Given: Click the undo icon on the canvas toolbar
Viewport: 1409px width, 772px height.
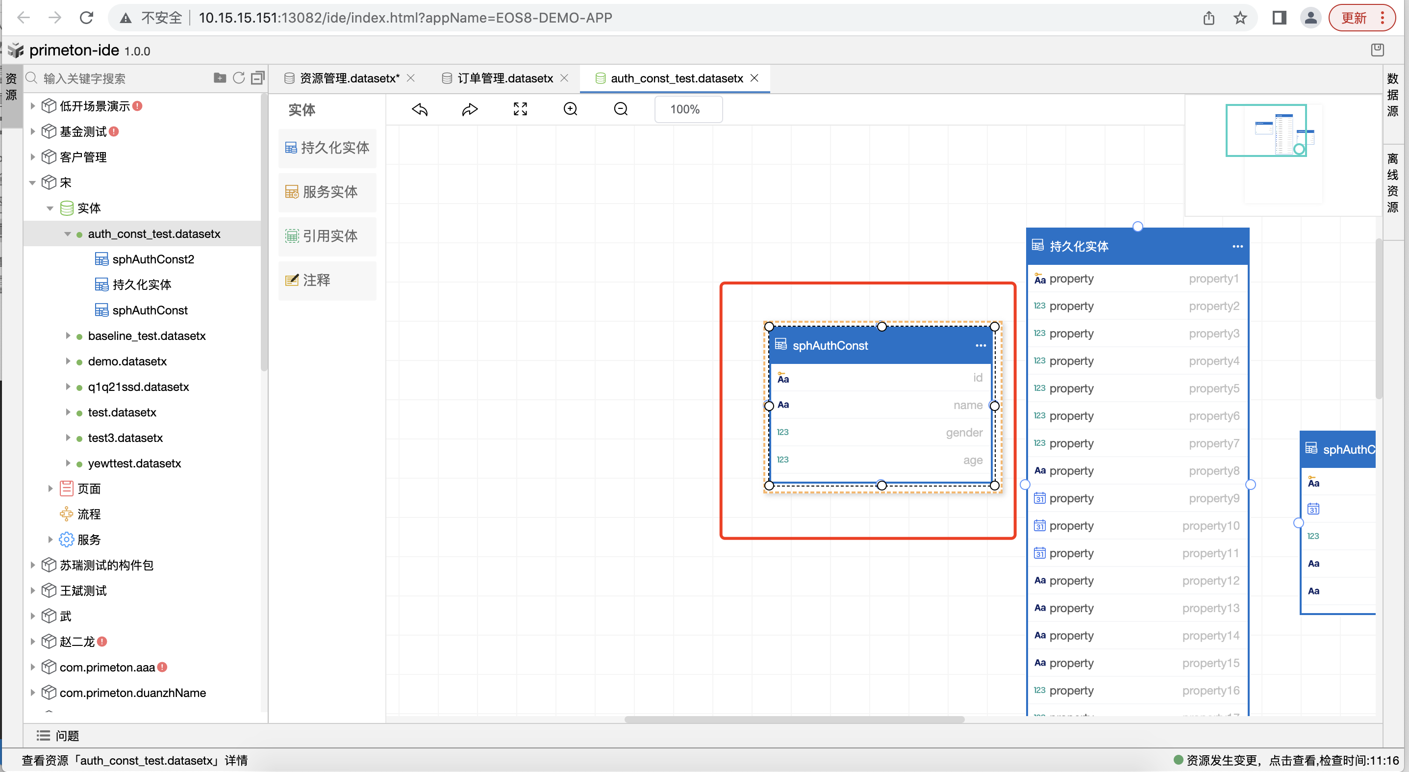Looking at the screenshot, I should tap(419, 109).
